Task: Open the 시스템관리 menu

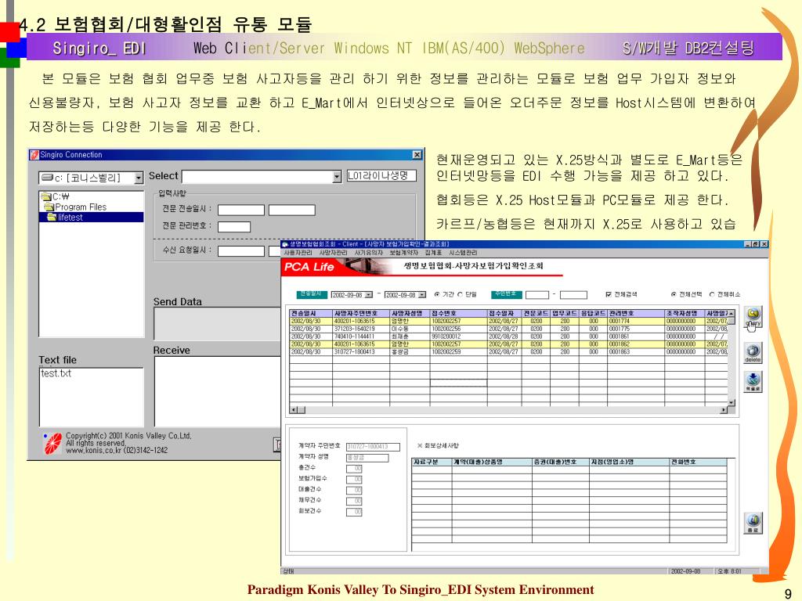Action: [x=463, y=253]
